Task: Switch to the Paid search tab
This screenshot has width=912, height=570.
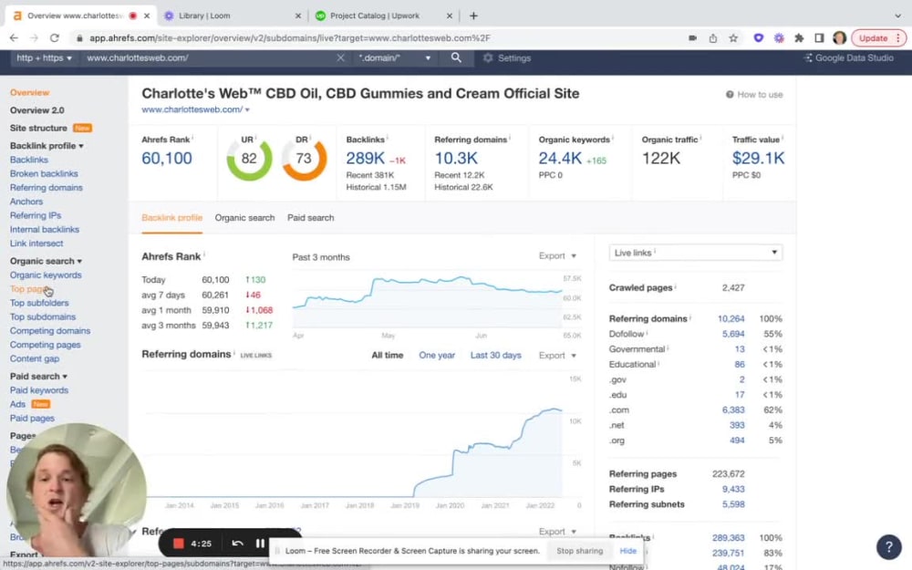Action: pyautogui.click(x=311, y=218)
